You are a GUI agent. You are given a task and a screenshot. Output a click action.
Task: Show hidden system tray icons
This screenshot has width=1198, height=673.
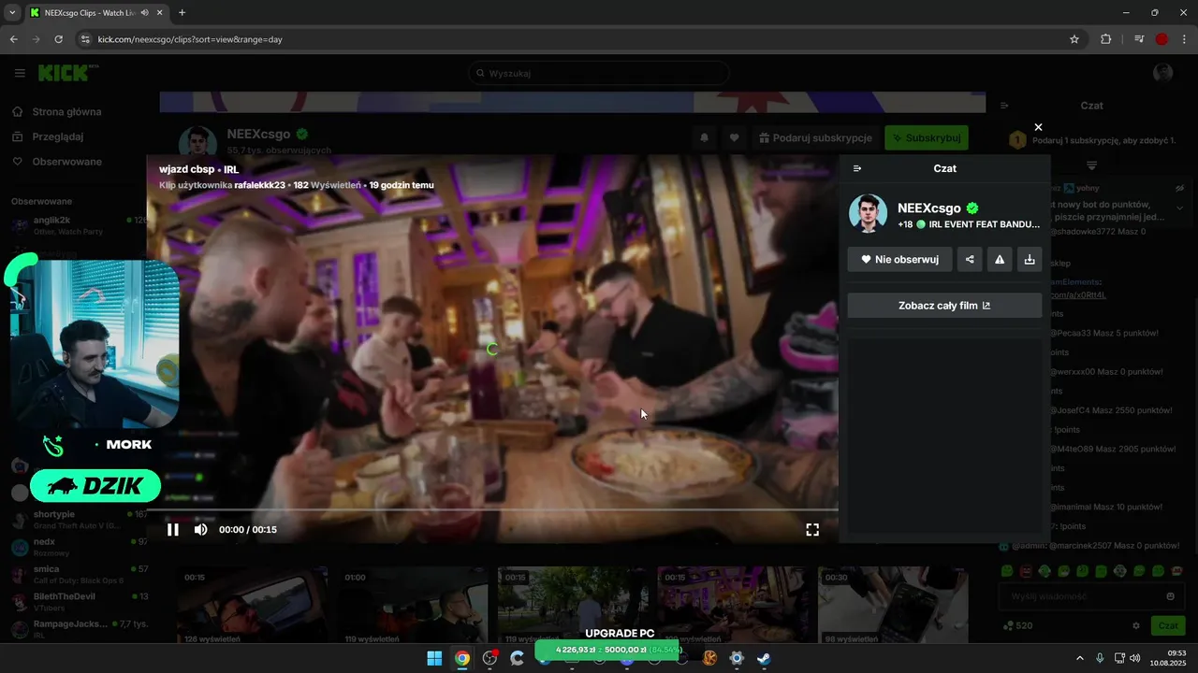point(1079,658)
